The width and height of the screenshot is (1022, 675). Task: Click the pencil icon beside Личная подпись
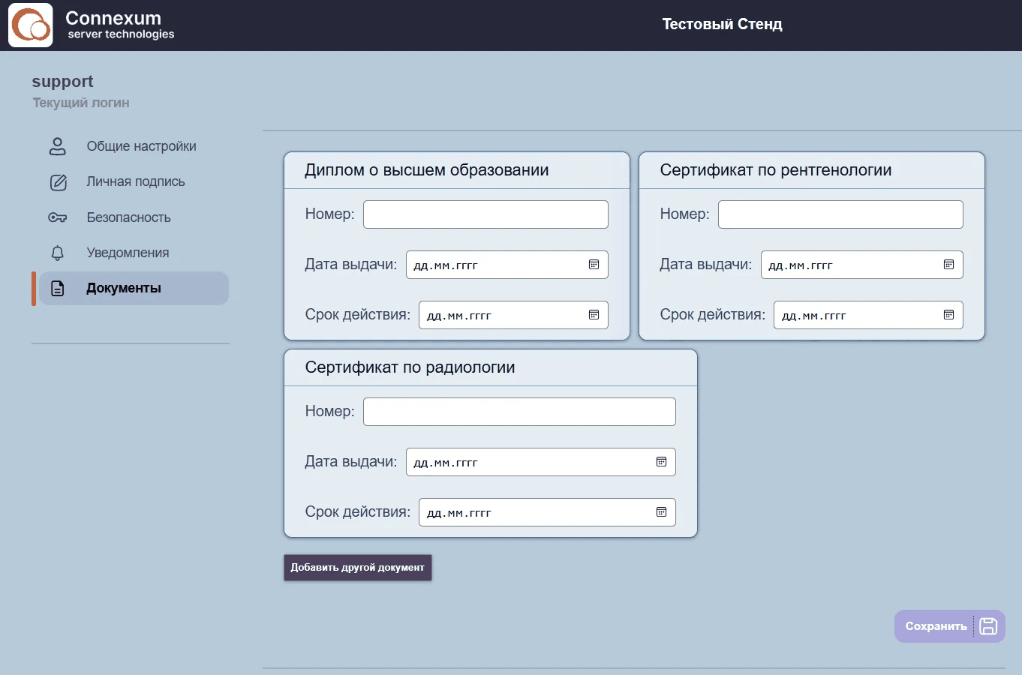click(58, 182)
